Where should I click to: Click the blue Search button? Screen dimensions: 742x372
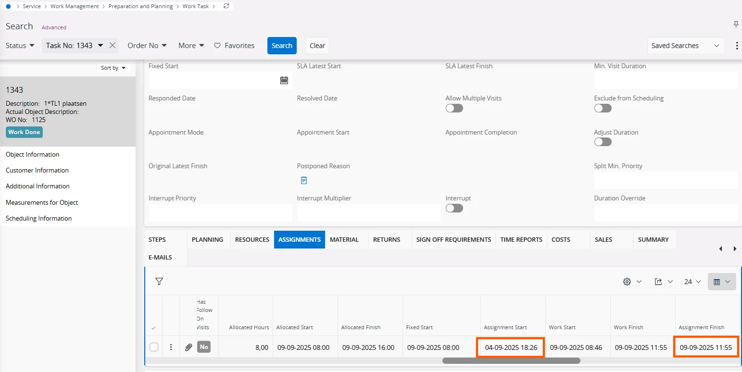click(282, 46)
